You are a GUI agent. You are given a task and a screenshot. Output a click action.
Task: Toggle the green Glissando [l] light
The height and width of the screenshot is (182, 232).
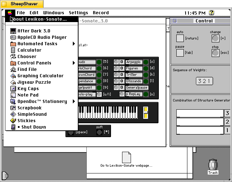click(146, 81)
